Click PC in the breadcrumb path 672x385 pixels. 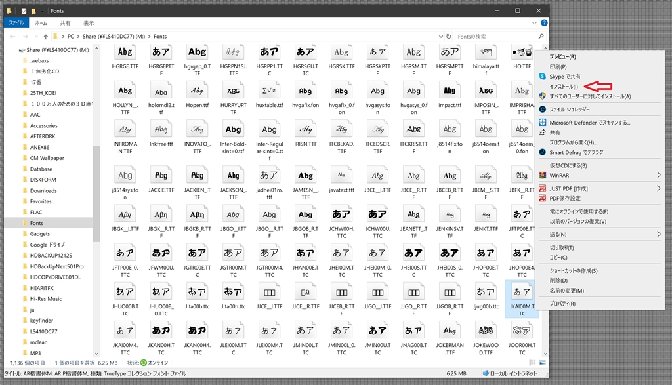[71, 37]
